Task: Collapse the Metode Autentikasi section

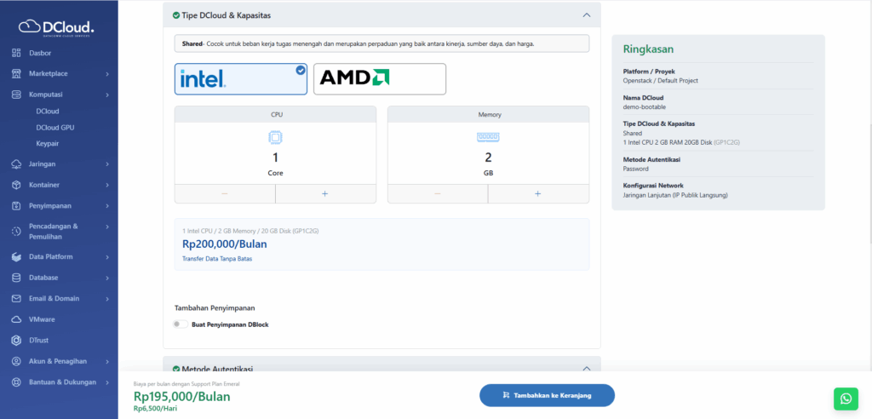Action: pyautogui.click(x=586, y=369)
